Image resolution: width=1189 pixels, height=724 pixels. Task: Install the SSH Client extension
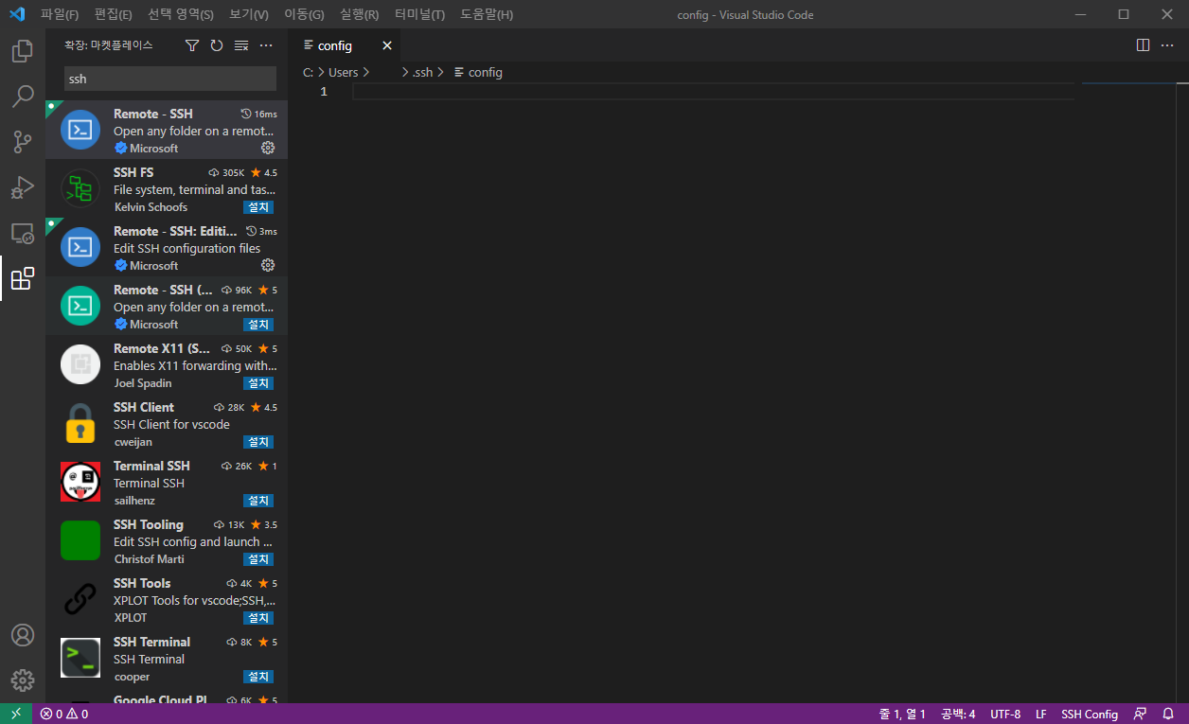(258, 442)
